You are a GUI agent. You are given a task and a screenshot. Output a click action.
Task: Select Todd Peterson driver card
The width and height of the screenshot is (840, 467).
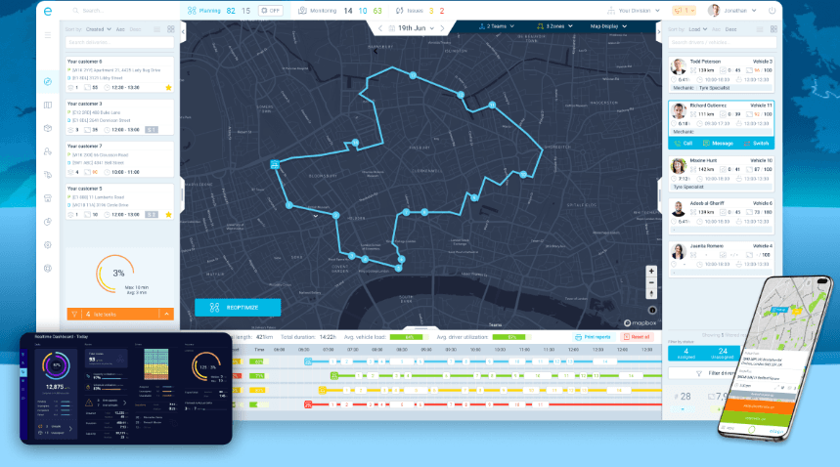(x=721, y=74)
